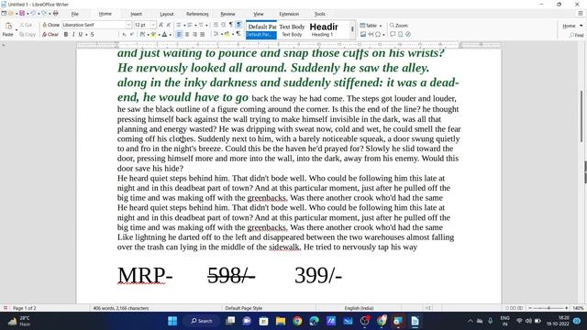Expand the underline style dropdown arrow

click(x=86, y=35)
